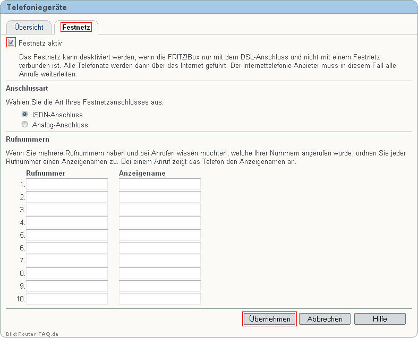Screen dimensions: 418x338
Task: Select Analog-Anschluss radio button
Action: [x=25, y=124]
